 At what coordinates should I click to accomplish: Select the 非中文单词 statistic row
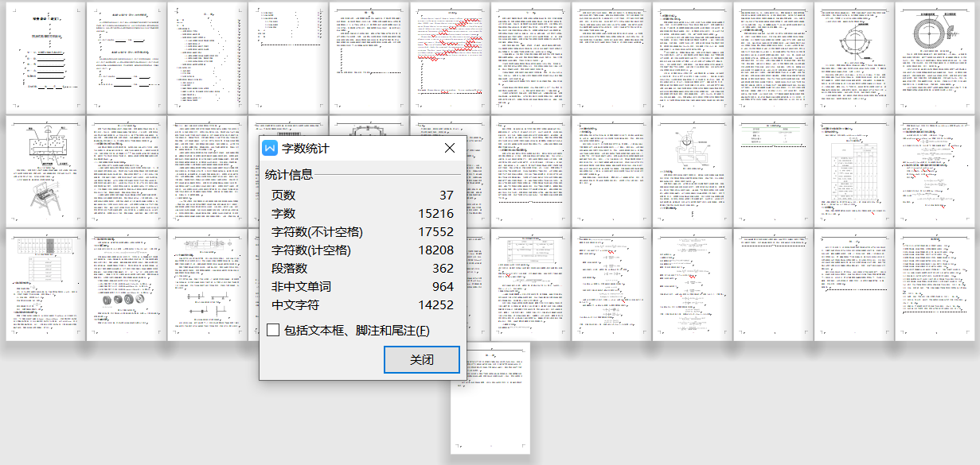pyautogui.click(x=358, y=286)
